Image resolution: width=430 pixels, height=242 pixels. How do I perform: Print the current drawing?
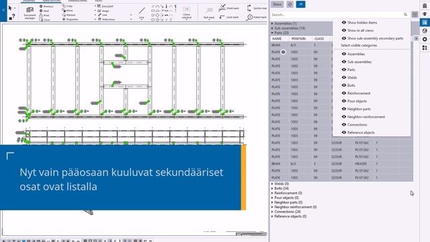[44, 15]
